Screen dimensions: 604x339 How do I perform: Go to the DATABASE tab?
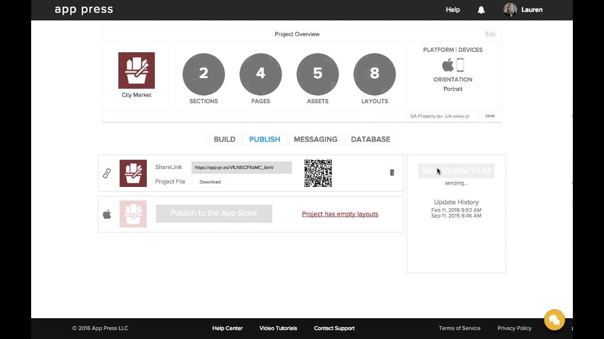[x=370, y=139]
